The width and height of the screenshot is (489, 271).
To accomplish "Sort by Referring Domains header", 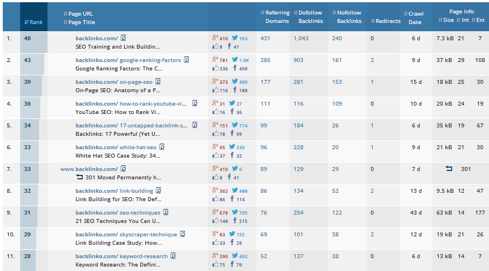I will (x=275, y=17).
